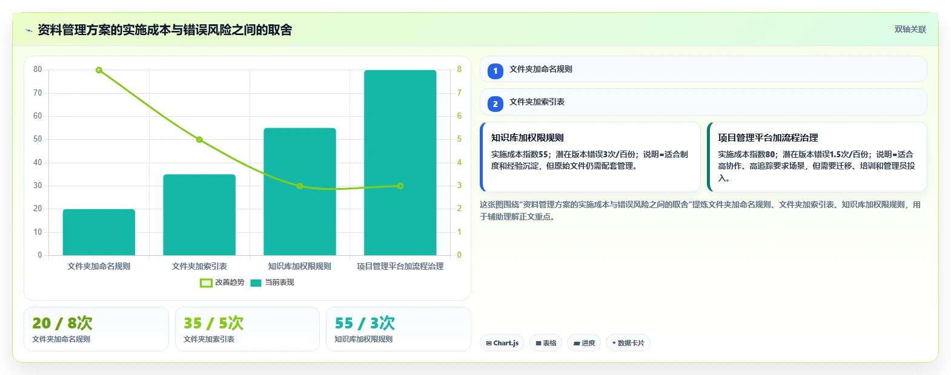951x375 pixels.
Task: Click the line point at value 8
Action: pyautogui.click(x=99, y=70)
